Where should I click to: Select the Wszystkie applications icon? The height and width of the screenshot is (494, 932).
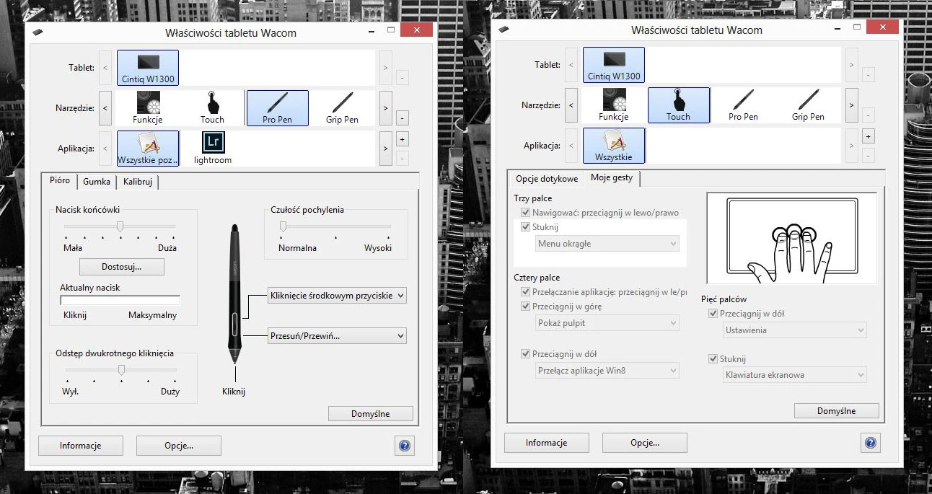point(615,144)
